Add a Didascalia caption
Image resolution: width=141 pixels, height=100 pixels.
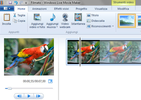95,21
